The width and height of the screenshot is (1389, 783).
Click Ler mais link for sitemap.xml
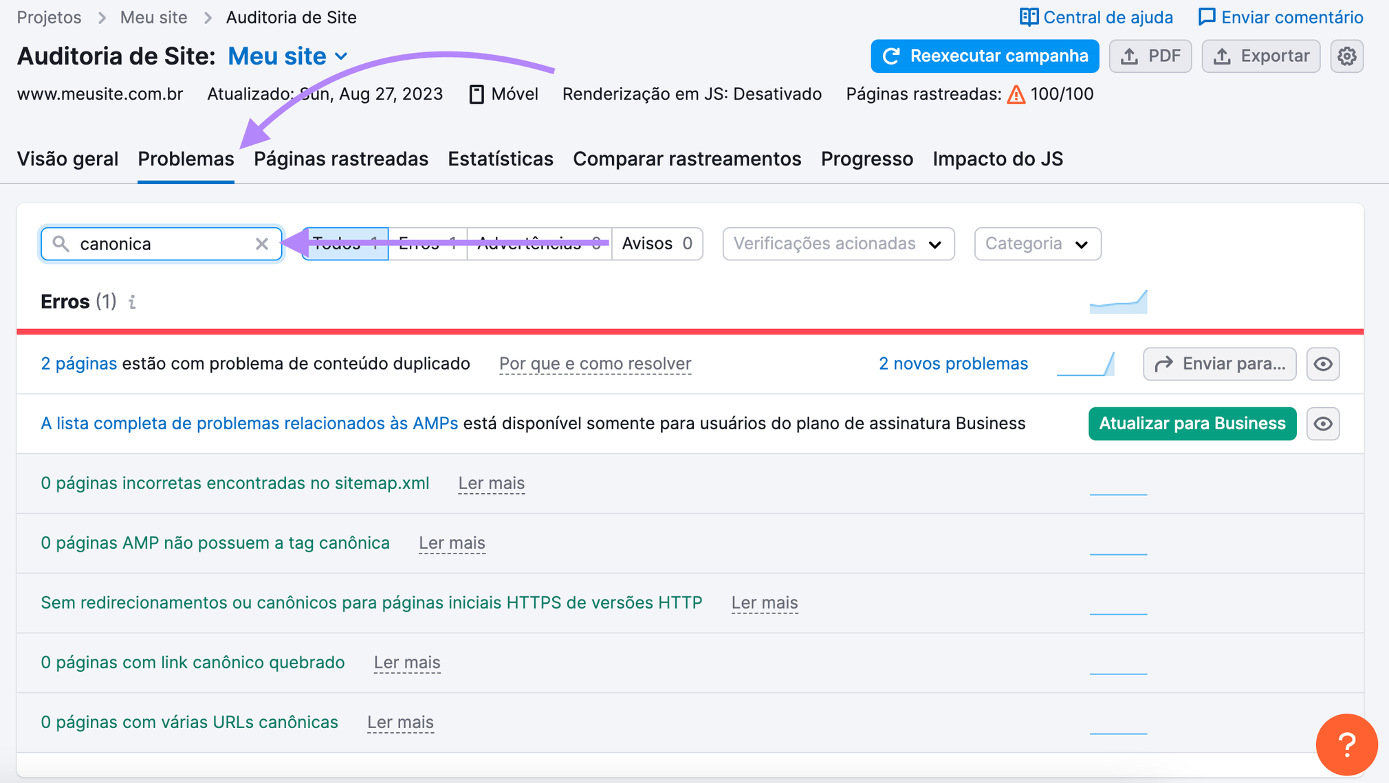point(492,483)
